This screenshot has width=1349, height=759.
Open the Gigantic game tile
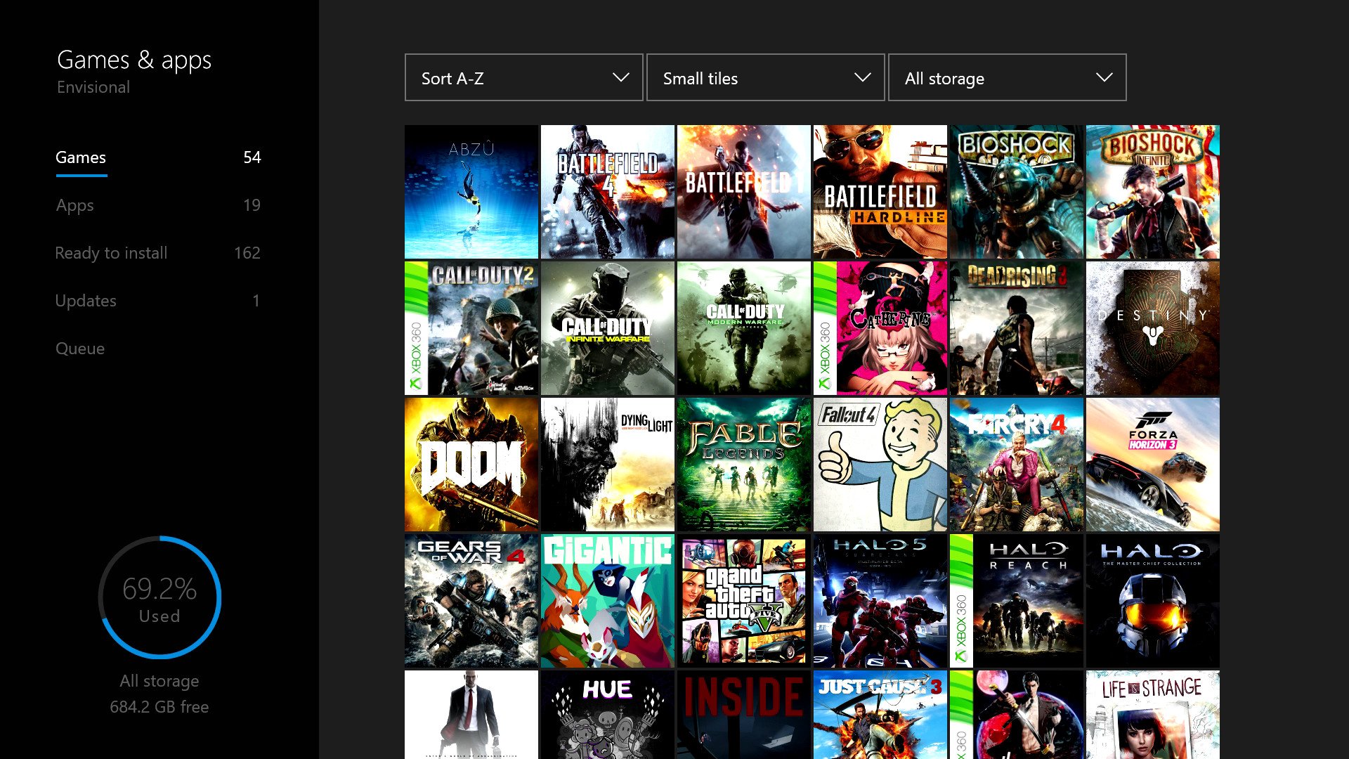[607, 600]
